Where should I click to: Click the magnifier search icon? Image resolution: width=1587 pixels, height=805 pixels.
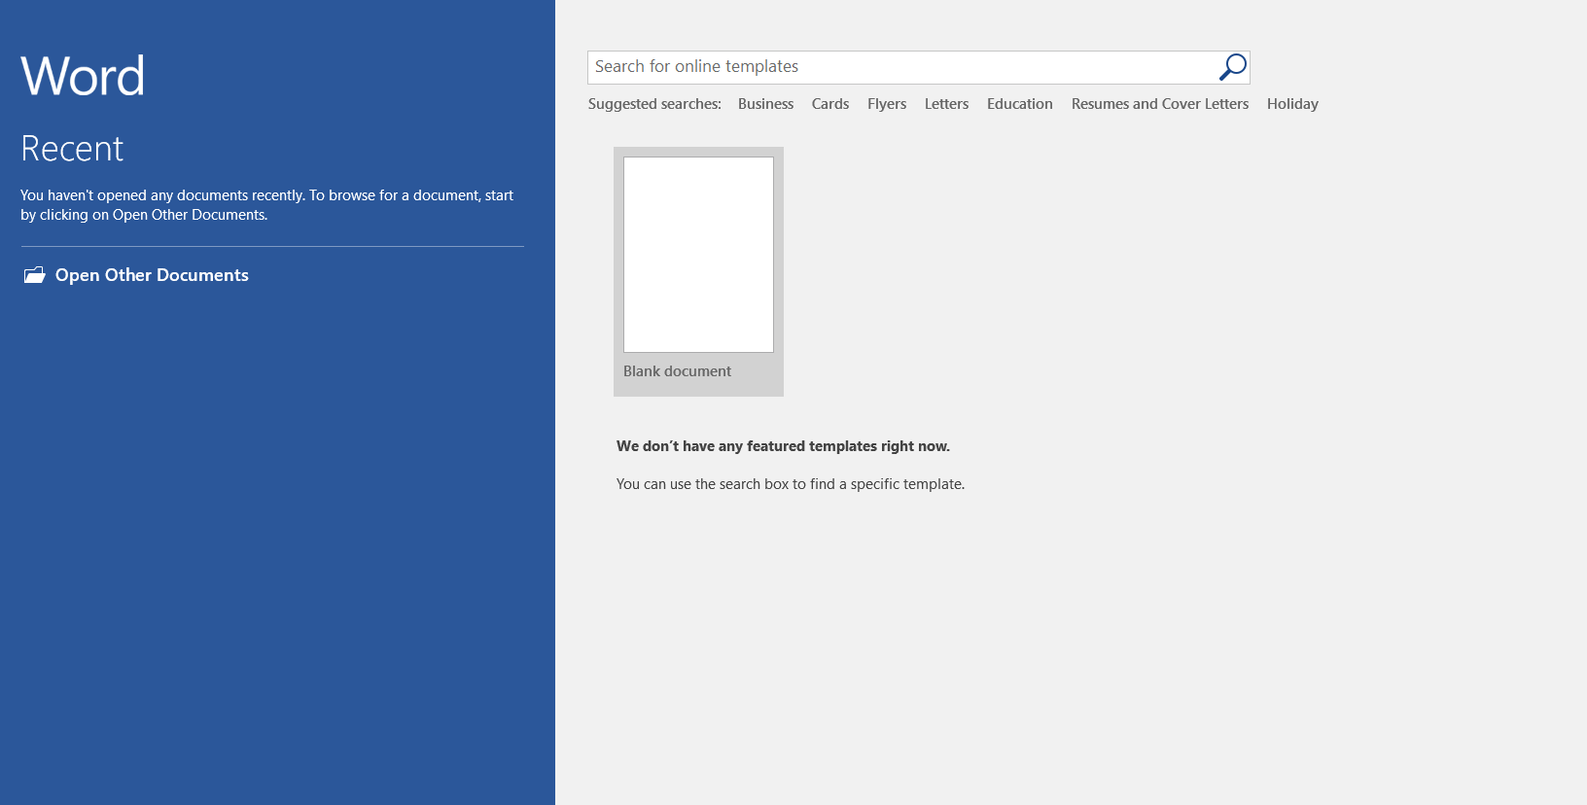tap(1232, 67)
